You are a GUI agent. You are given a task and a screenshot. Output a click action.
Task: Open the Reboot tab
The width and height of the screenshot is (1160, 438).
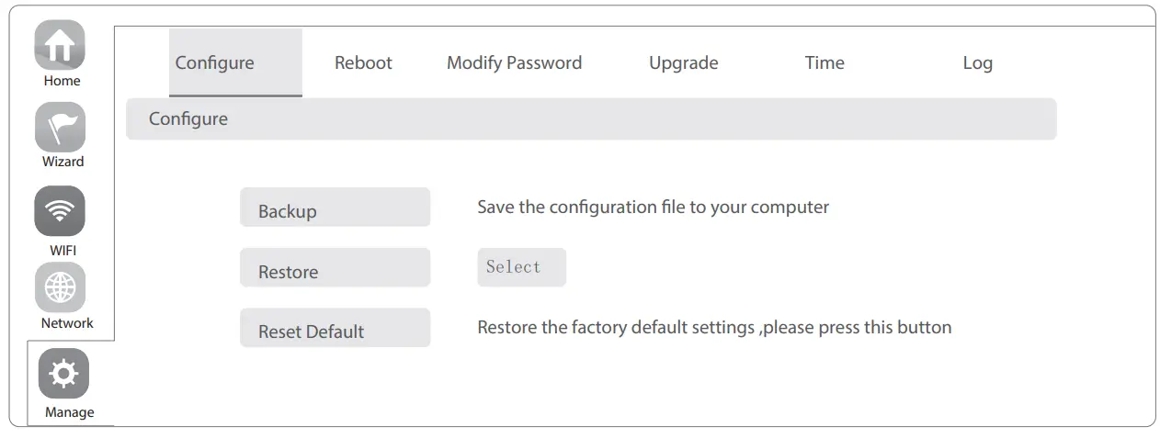coord(363,63)
